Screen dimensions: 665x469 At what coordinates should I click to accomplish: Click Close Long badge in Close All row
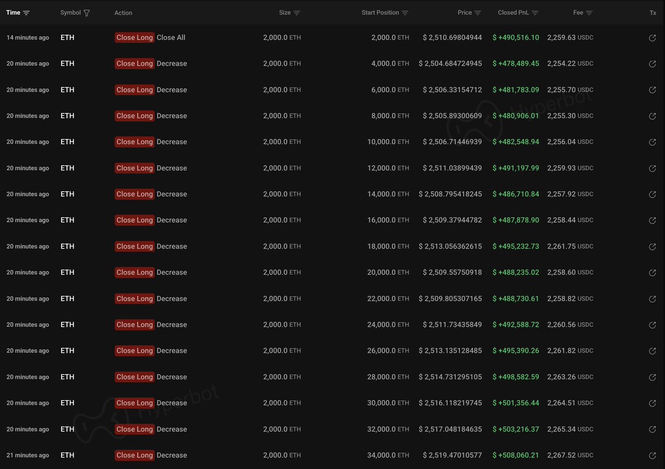point(135,38)
